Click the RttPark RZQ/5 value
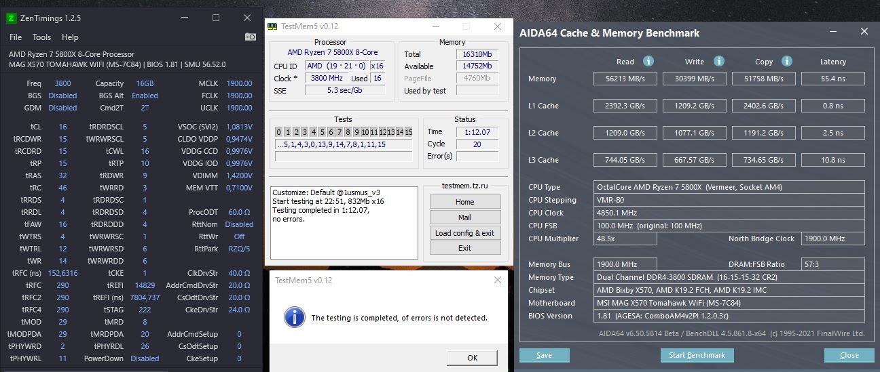Image resolution: width=880 pixels, height=372 pixels. [x=239, y=249]
